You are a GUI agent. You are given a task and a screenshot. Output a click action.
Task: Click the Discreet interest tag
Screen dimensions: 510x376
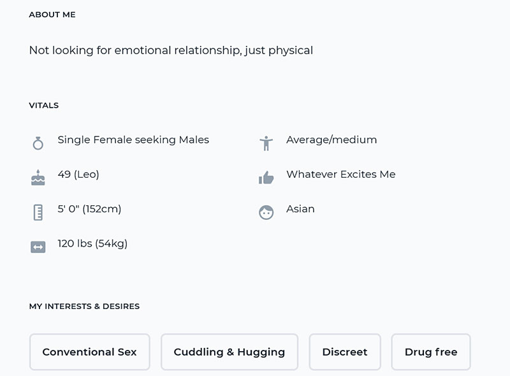pos(345,352)
